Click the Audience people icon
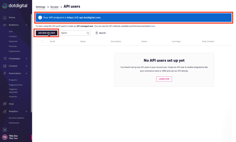 [x=5, y=25]
